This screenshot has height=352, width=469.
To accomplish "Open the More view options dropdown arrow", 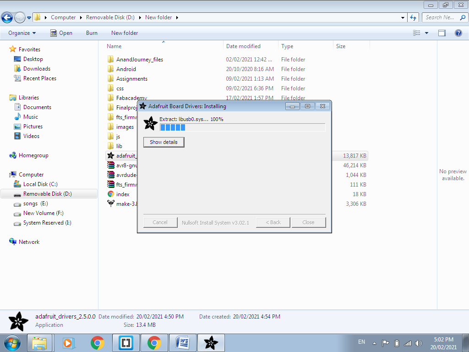I will click(426, 33).
